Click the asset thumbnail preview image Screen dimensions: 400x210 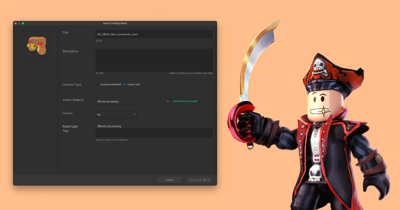click(35, 44)
